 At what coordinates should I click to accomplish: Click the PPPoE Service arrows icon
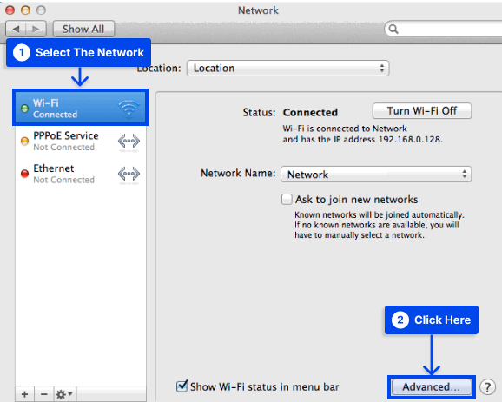129,141
